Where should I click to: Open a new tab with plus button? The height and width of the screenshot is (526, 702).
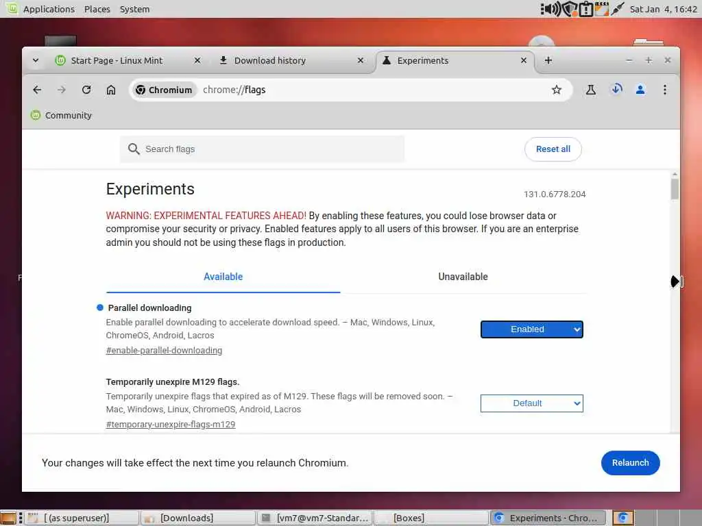[x=548, y=60]
